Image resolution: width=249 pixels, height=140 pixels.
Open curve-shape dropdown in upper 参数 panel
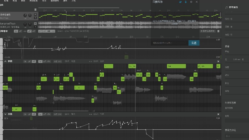tap(40, 61)
